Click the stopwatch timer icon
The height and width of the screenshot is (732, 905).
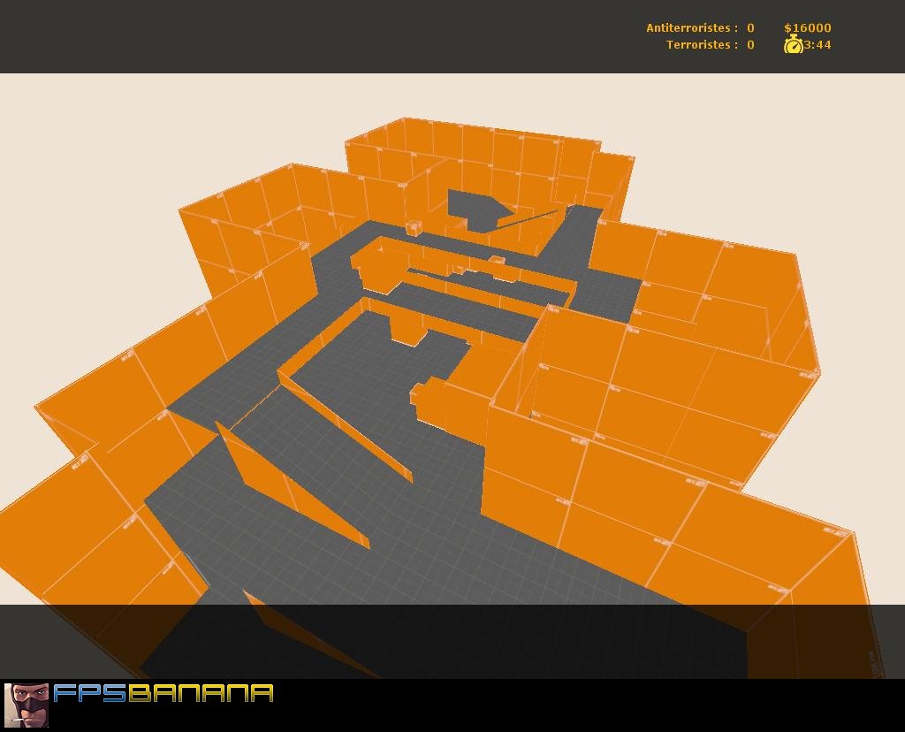coord(795,44)
